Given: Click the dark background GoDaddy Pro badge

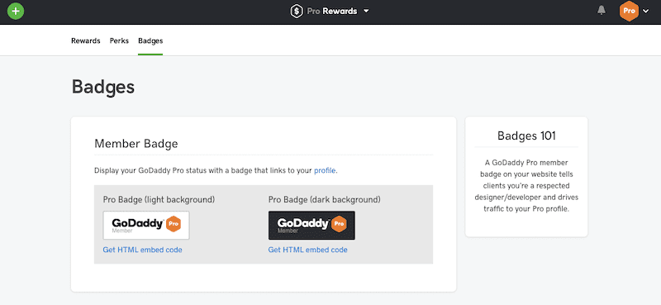Looking at the screenshot, I should click(x=311, y=226).
